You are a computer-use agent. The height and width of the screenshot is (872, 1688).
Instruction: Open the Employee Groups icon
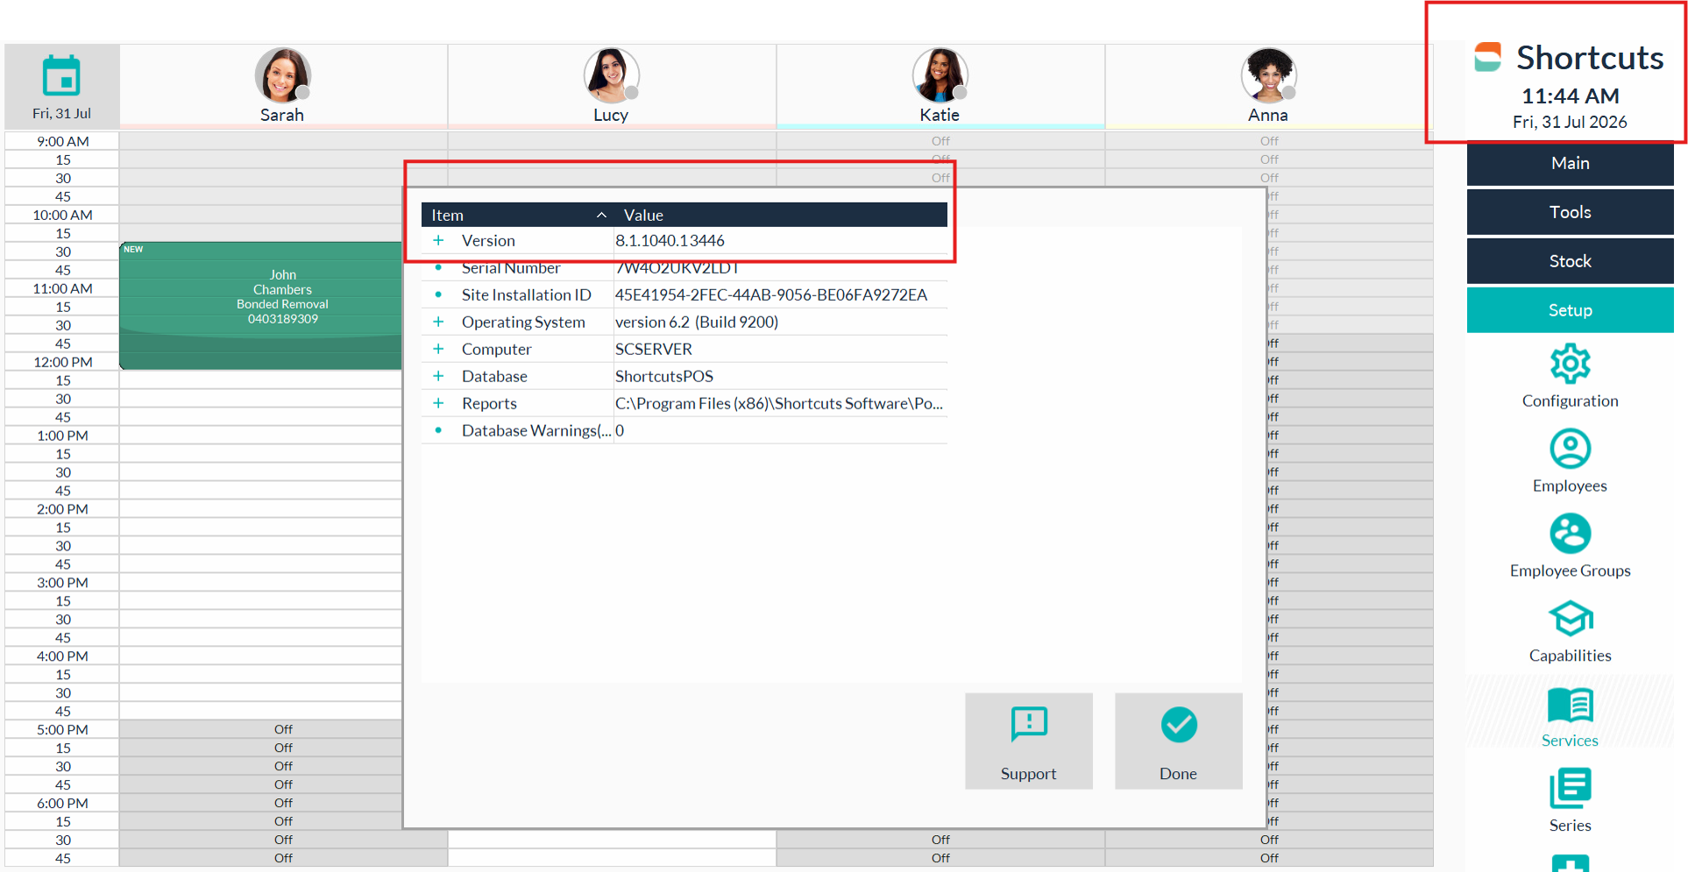(1570, 534)
